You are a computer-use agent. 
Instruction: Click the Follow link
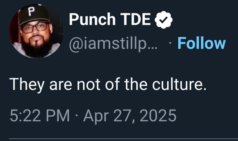click(x=201, y=43)
